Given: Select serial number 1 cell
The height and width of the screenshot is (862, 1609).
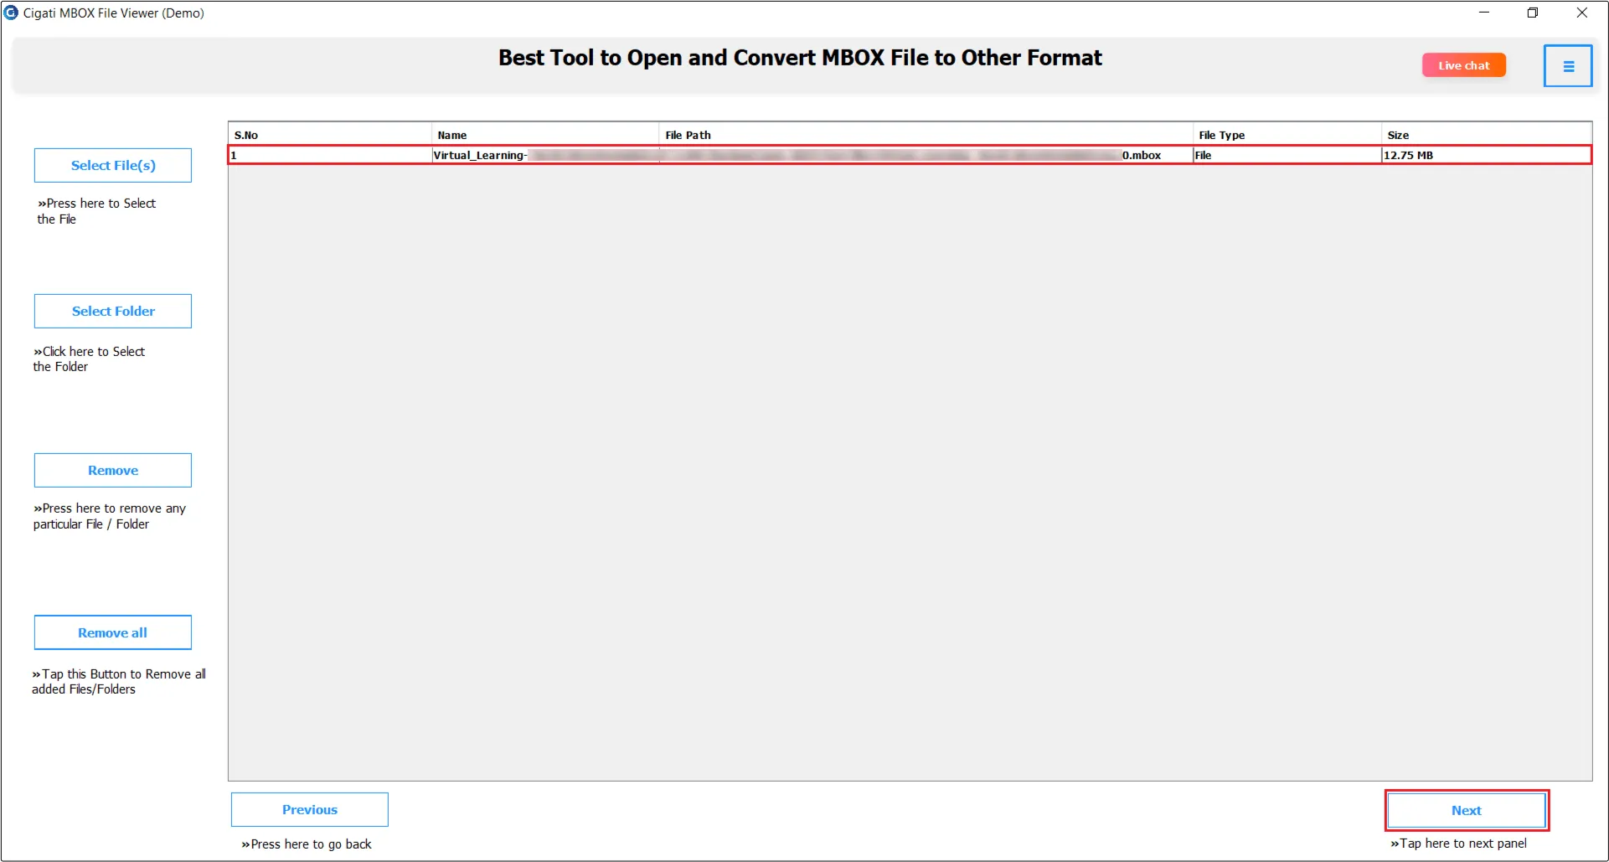Looking at the screenshot, I should [x=330, y=155].
